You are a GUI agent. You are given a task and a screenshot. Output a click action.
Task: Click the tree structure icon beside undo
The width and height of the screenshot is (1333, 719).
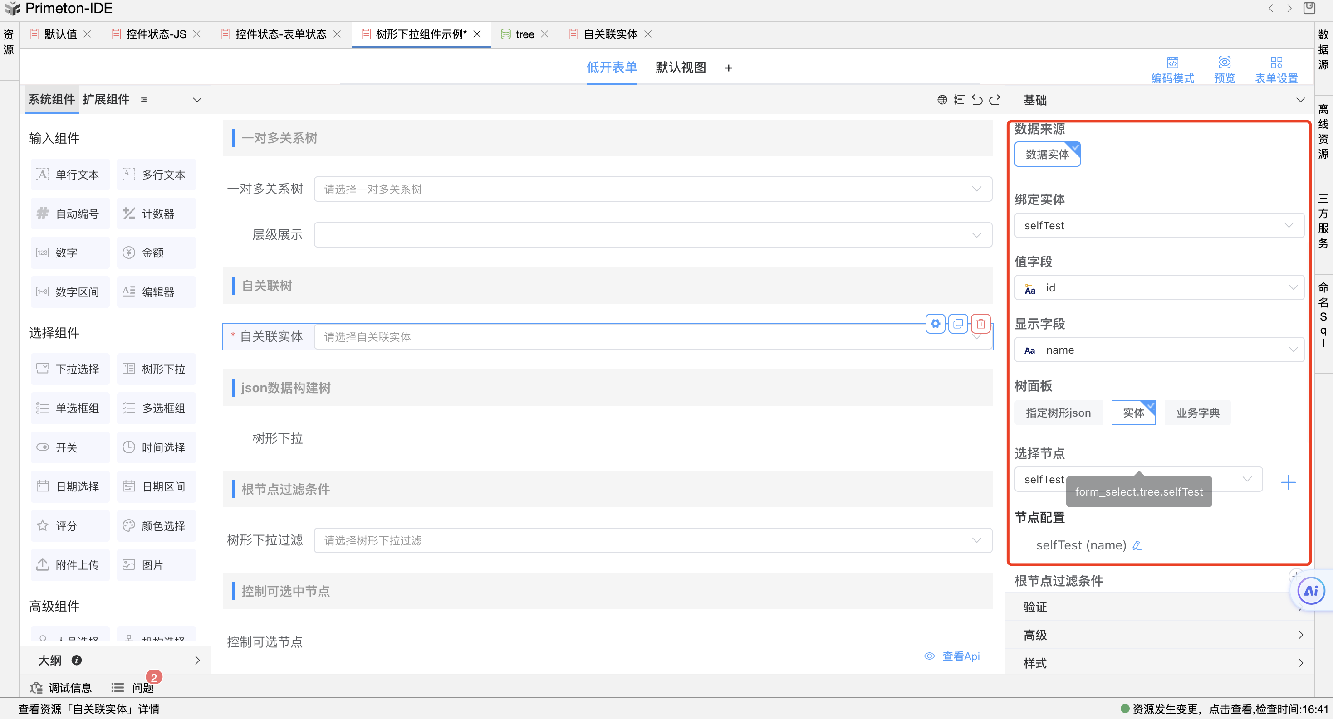pos(959,100)
